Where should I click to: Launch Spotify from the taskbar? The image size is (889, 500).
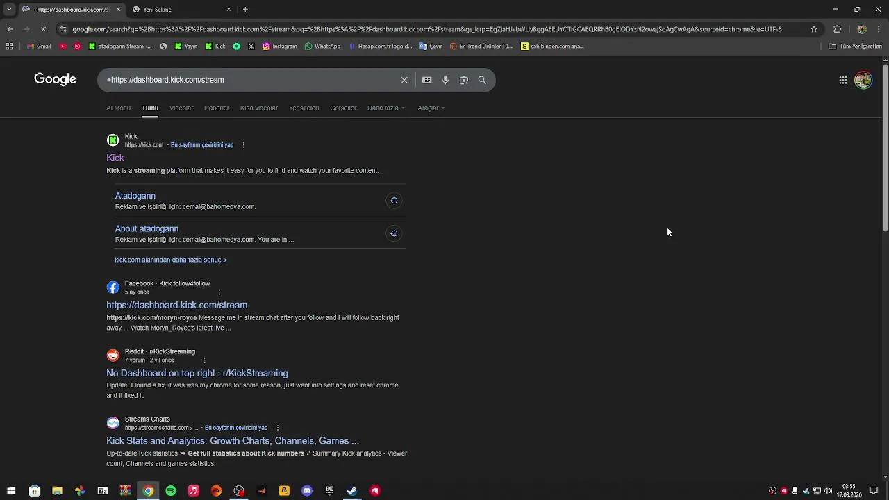[171, 491]
